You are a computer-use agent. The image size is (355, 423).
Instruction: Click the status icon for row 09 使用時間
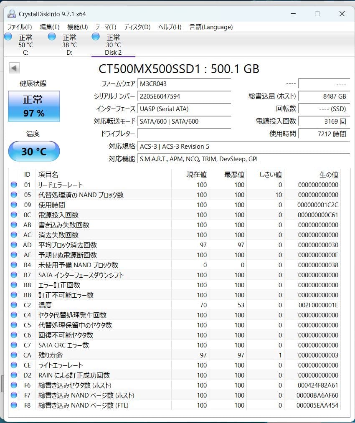14,205
